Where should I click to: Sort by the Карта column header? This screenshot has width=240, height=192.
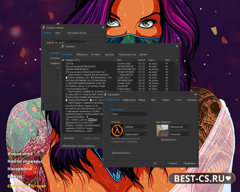click(x=156, y=60)
